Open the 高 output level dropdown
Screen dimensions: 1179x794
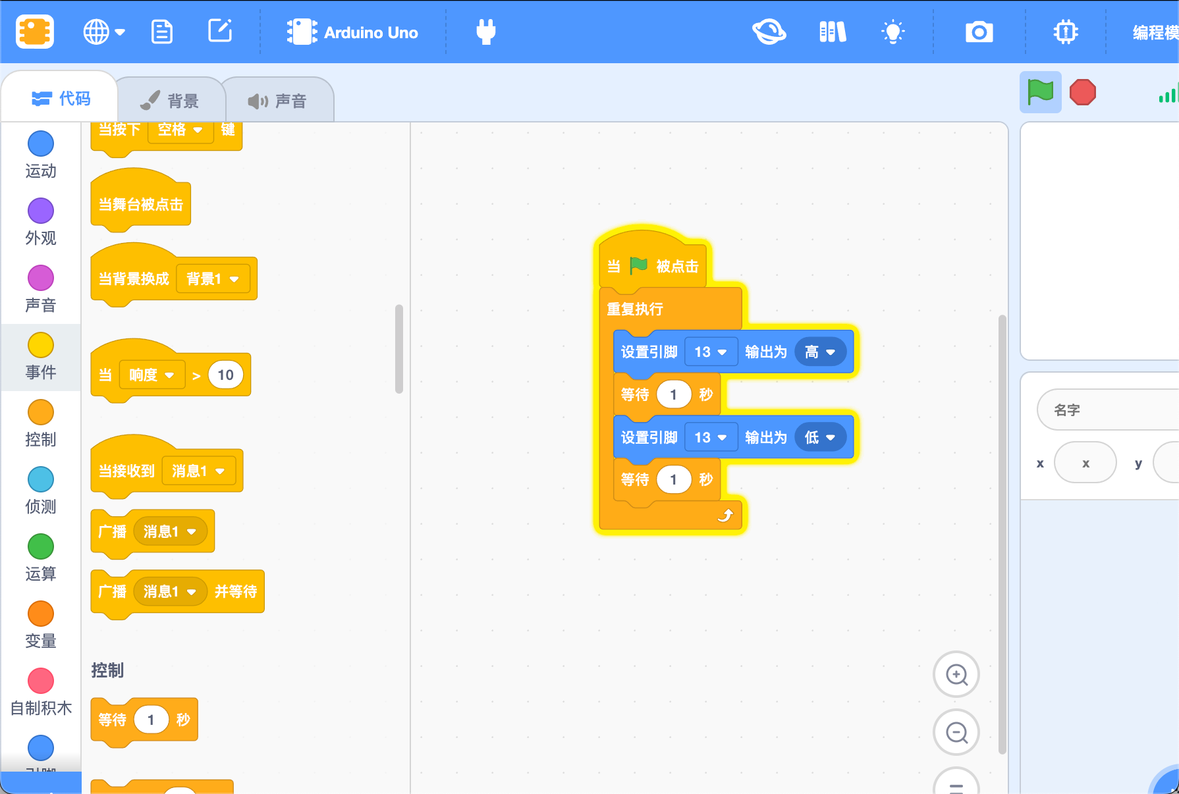(x=820, y=352)
